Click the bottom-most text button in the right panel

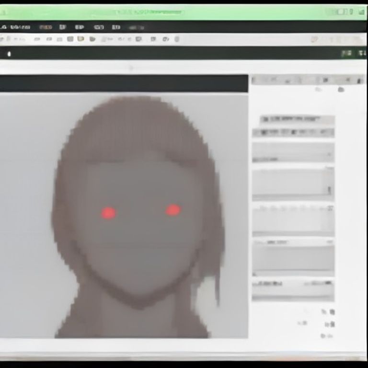(x=327, y=336)
